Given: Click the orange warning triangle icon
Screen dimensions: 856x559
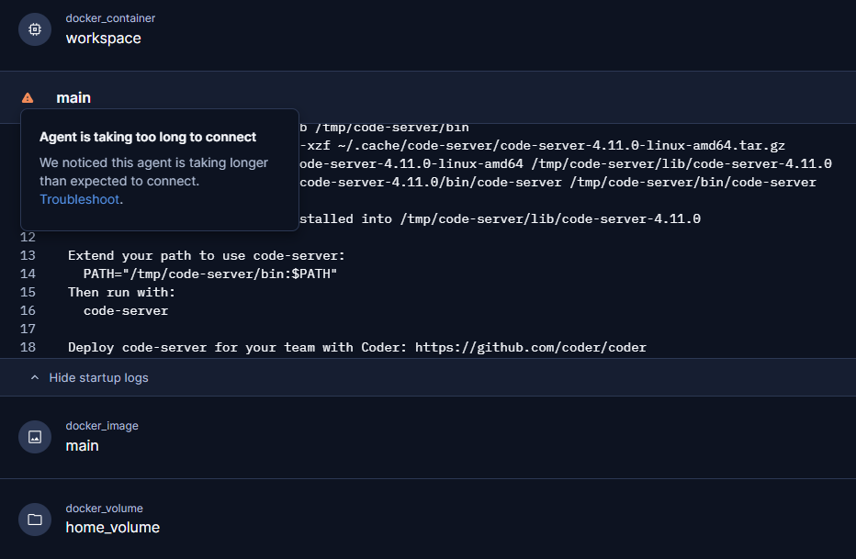Looking at the screenshot, I should click(28, 97).
